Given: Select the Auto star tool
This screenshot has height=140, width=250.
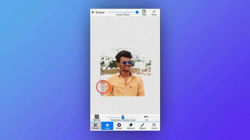Looking at the screenshot, I should (107, 126).
